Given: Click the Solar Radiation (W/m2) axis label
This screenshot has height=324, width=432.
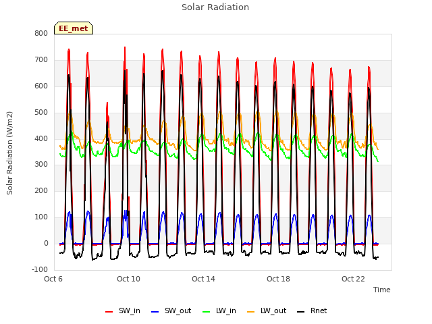Looking at the screenshot, I should (9, 153).
